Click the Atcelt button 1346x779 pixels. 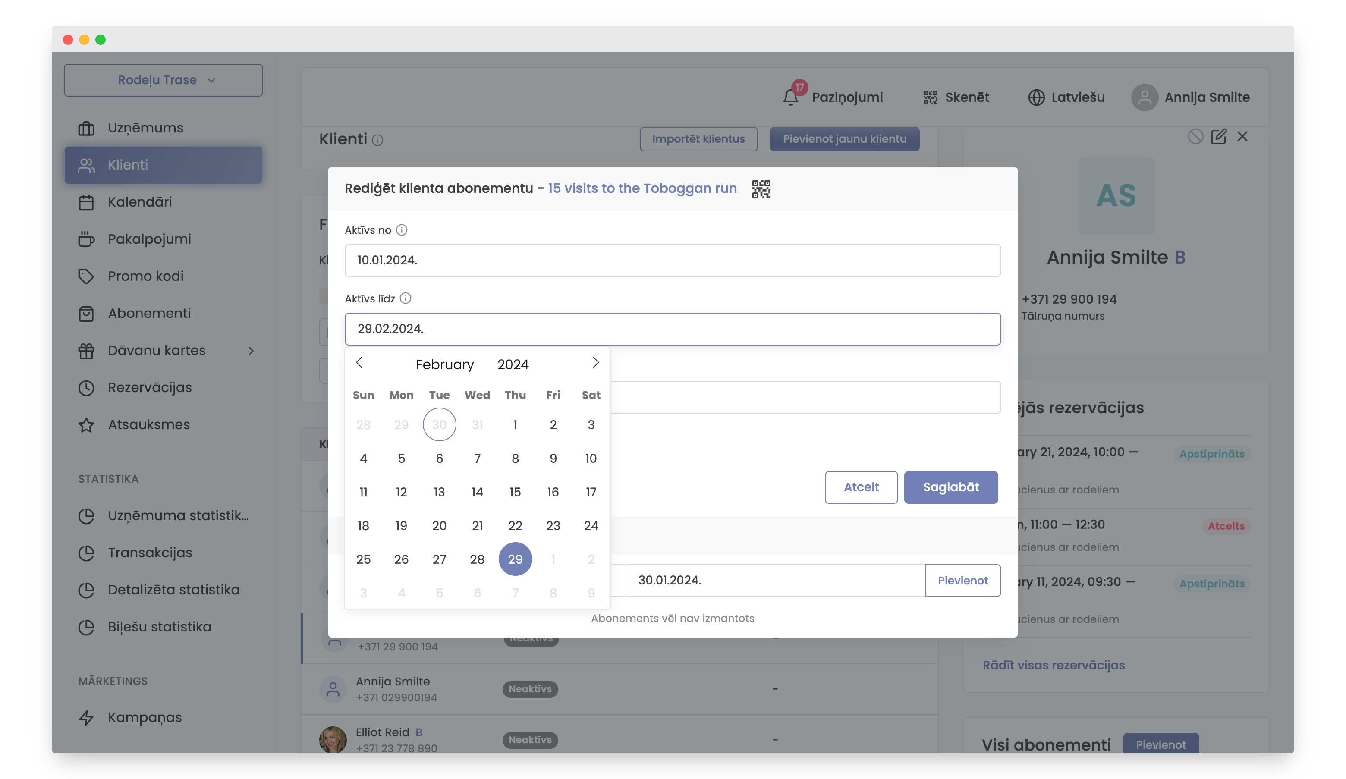tap(861, 487)
